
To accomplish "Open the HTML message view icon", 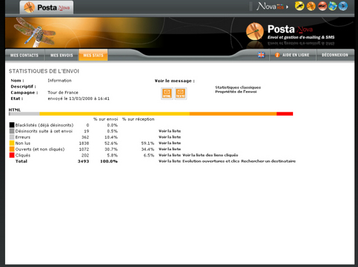I will pos(167,94).
